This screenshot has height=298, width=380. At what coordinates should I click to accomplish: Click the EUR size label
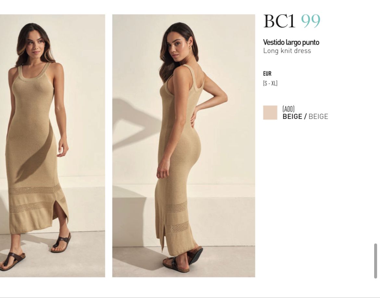tap(267, 74)
